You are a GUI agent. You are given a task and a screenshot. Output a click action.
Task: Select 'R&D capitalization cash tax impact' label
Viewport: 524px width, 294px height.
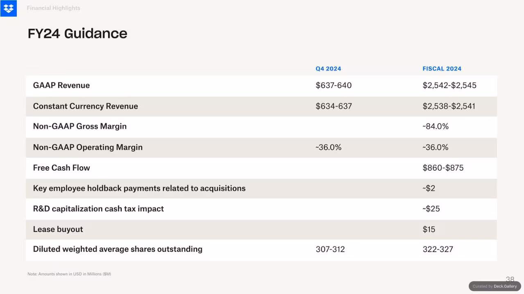point(98,209)
